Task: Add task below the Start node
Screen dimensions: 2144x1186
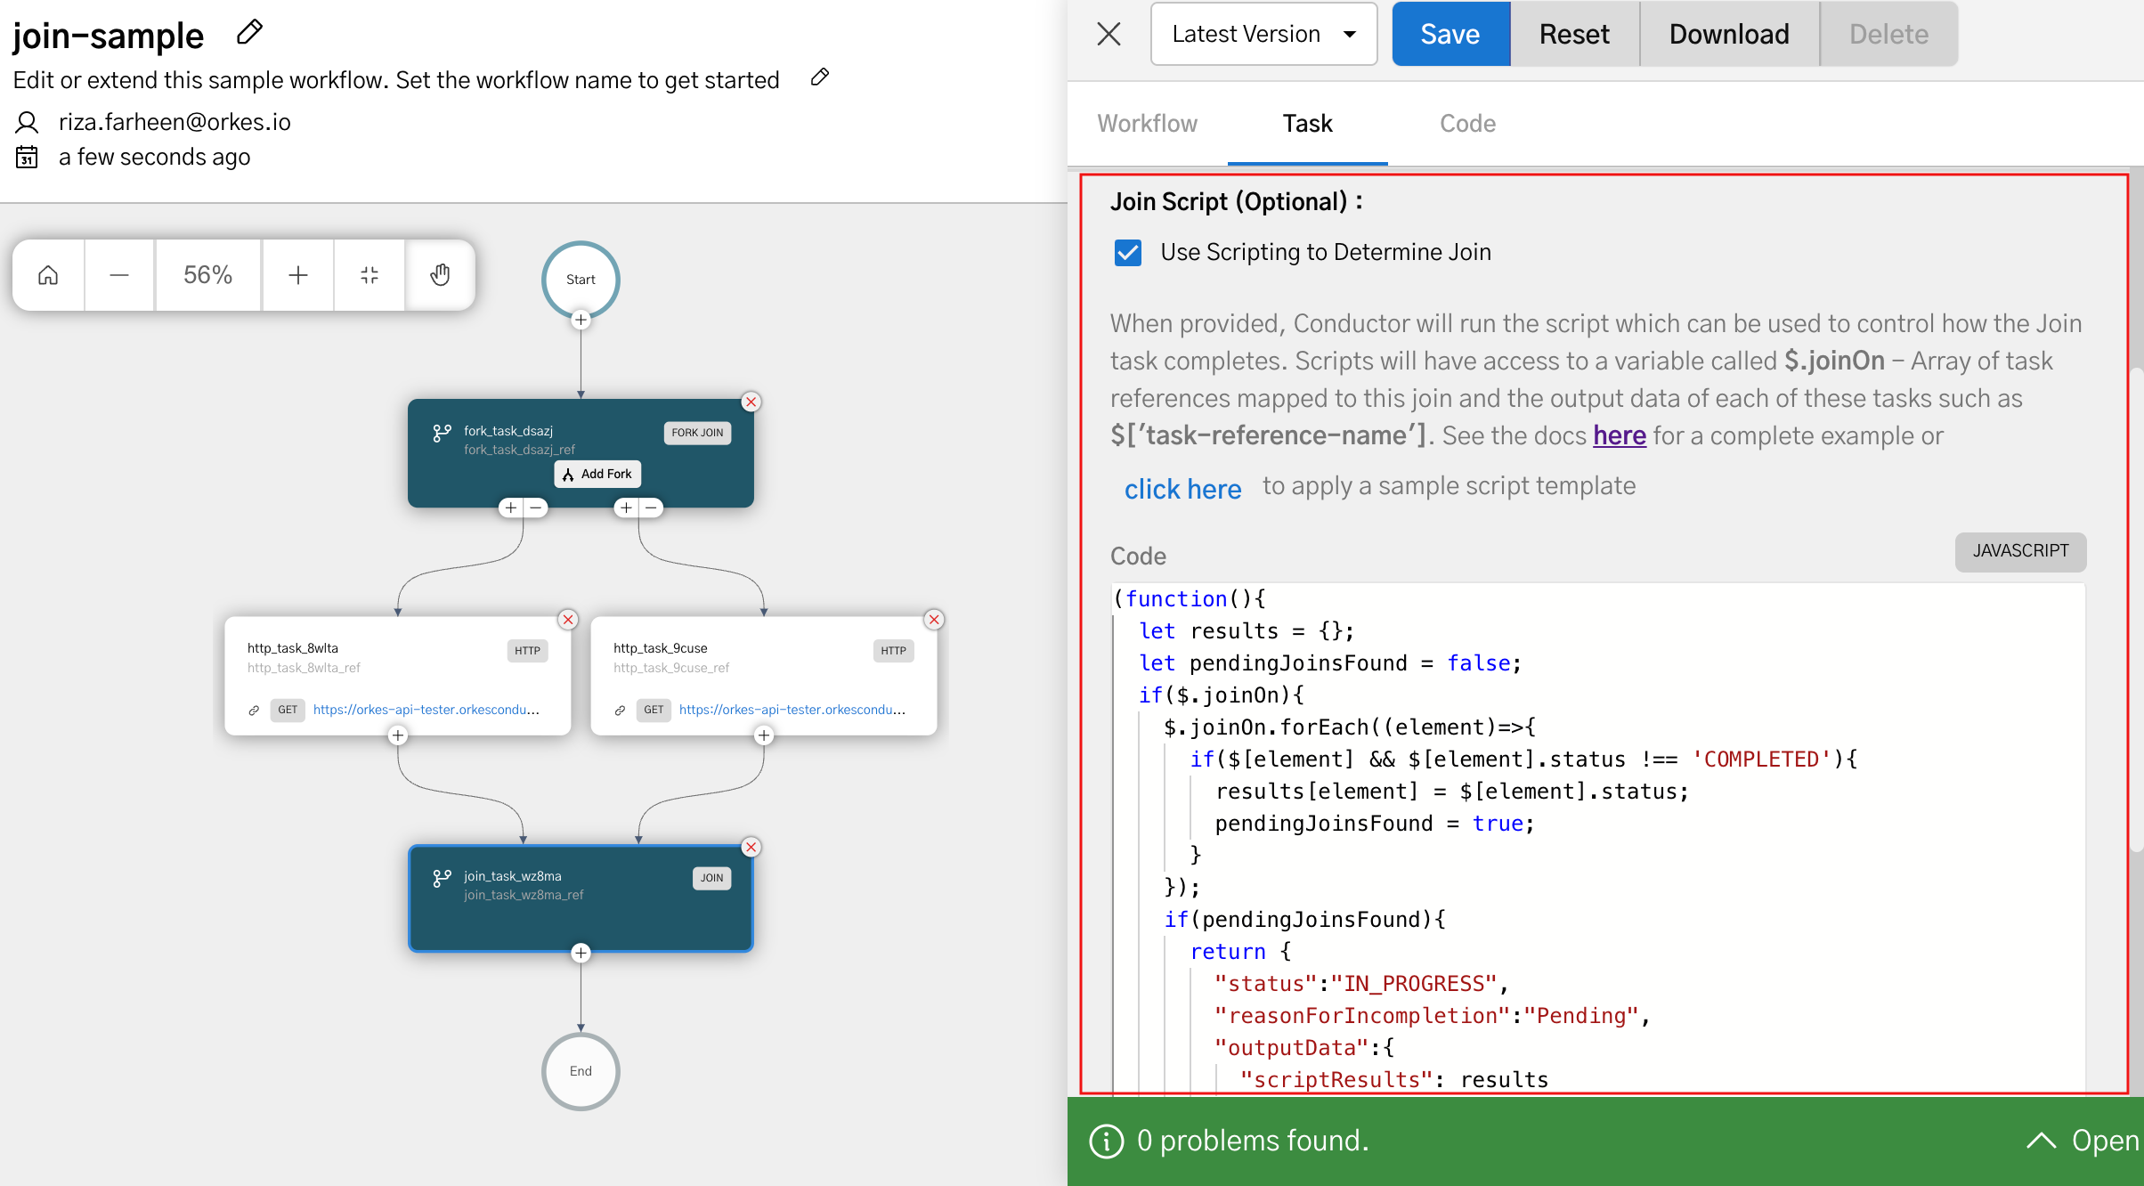Action: pyautogui.click(x=581, y=320)
